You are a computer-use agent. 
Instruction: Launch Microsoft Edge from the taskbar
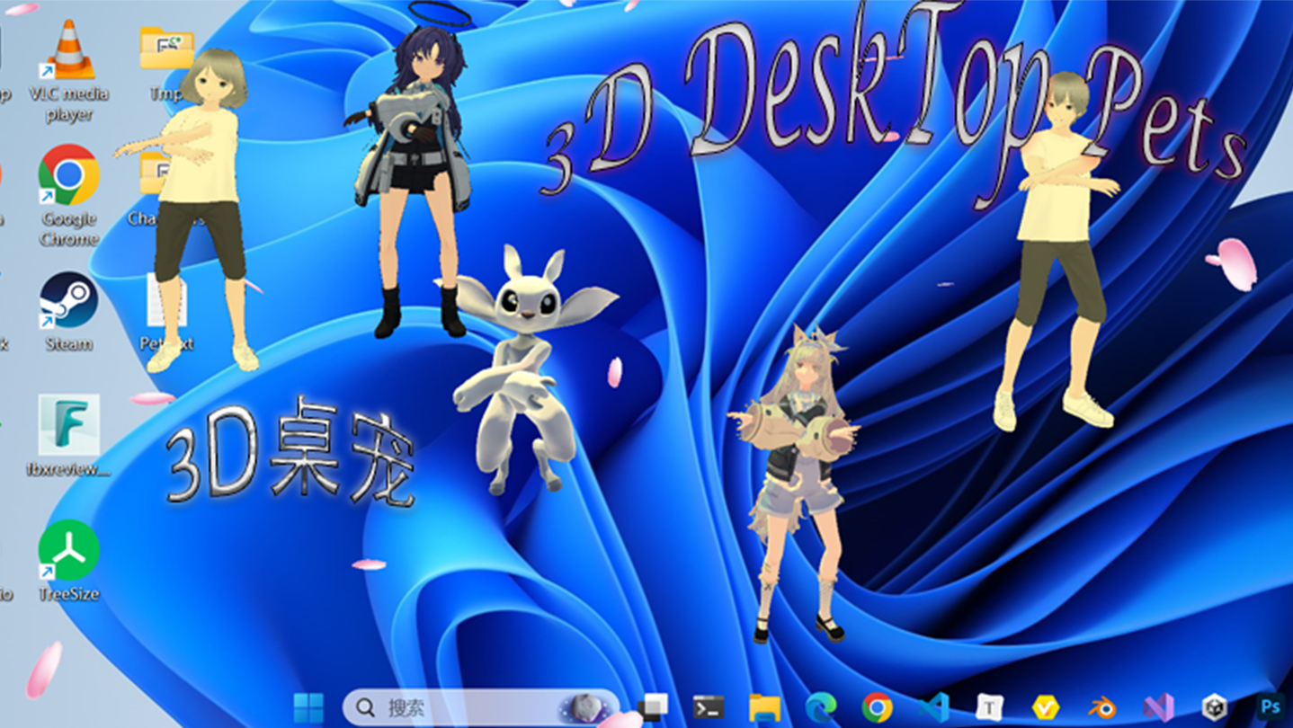(821, 708)
